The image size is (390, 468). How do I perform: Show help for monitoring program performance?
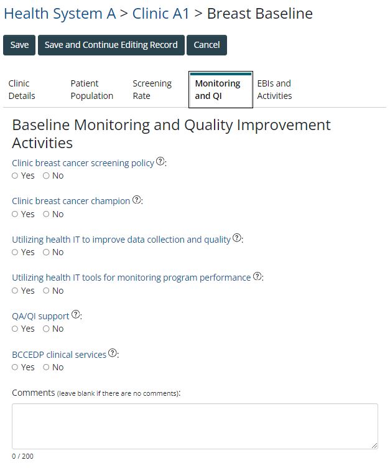(x=257, y=277)
